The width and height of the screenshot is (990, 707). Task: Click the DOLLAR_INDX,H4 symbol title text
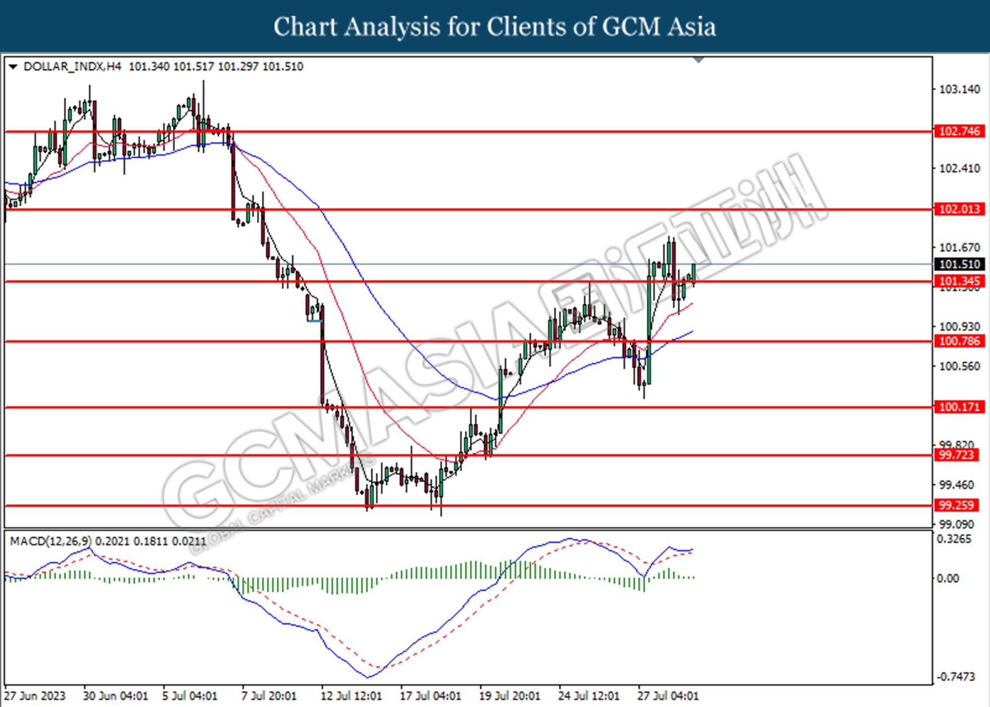coord(72,67)
